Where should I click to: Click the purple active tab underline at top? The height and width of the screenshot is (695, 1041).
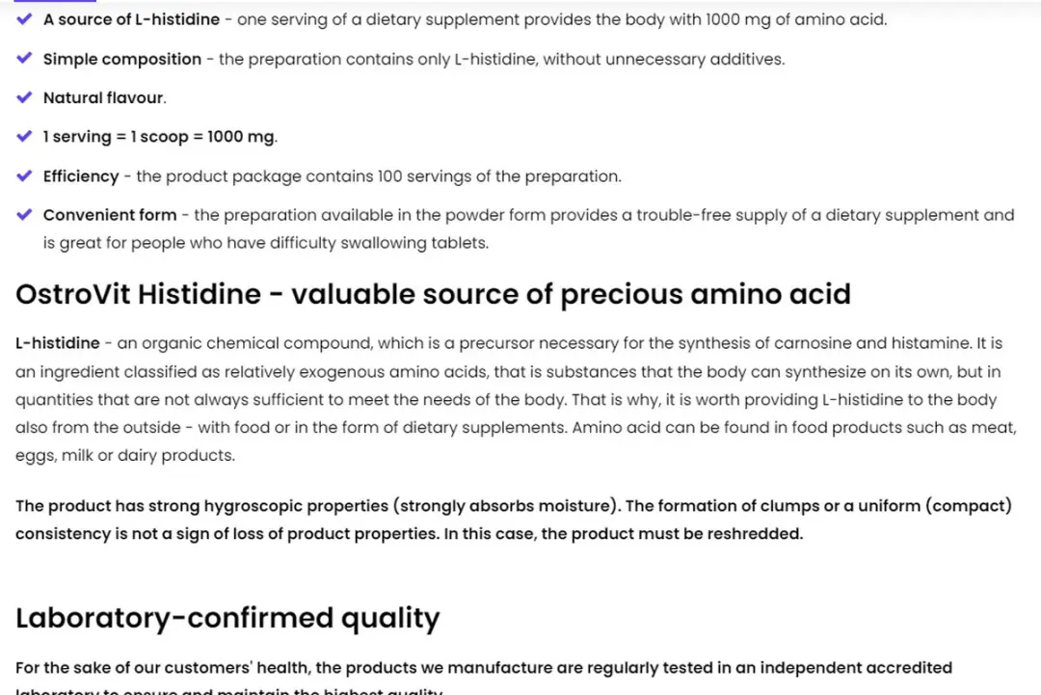55,1
